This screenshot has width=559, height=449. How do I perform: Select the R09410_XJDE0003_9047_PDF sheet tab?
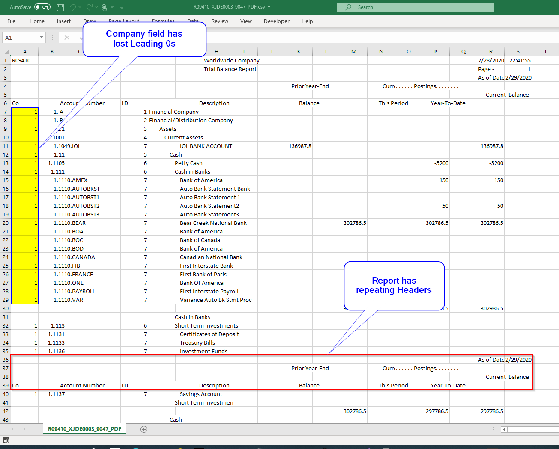pos(84,428)
